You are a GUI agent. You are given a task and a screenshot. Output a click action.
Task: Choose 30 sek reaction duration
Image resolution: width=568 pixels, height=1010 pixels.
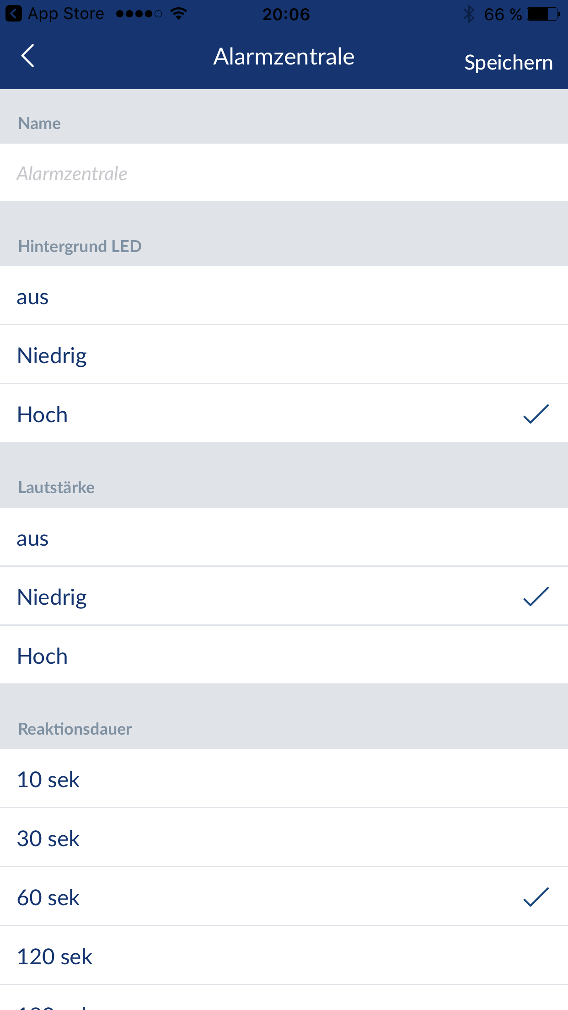click(x=284, y=838)
